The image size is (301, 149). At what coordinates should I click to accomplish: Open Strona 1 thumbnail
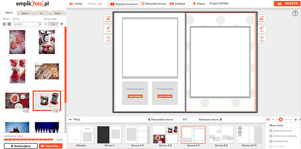(110, 135)
